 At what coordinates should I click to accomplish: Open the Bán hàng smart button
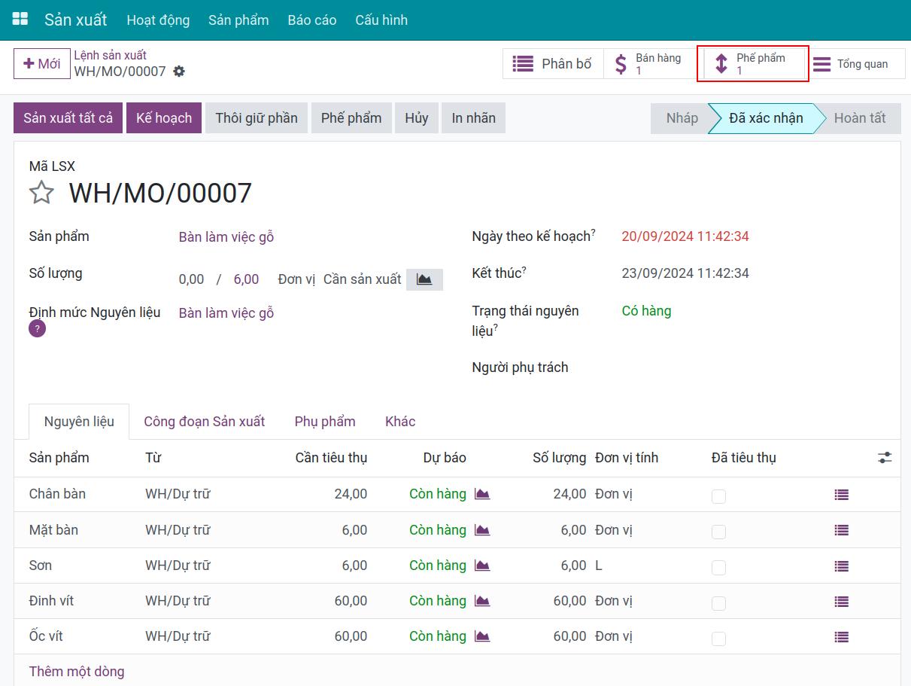click(x=650, y=64)
